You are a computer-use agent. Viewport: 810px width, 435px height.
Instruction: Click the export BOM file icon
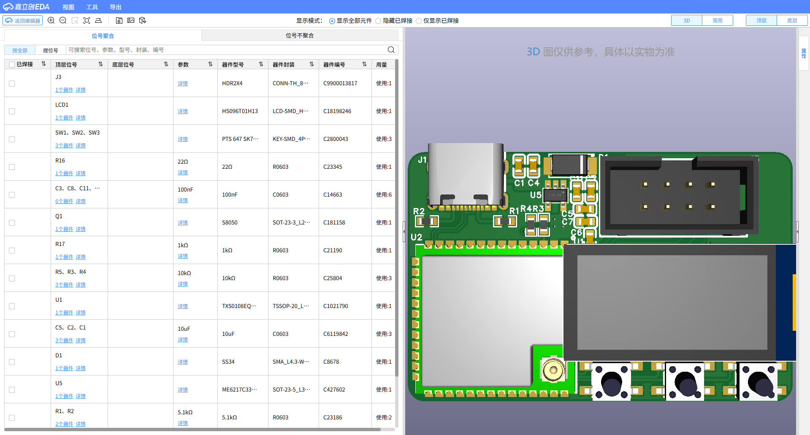point(119,20)
